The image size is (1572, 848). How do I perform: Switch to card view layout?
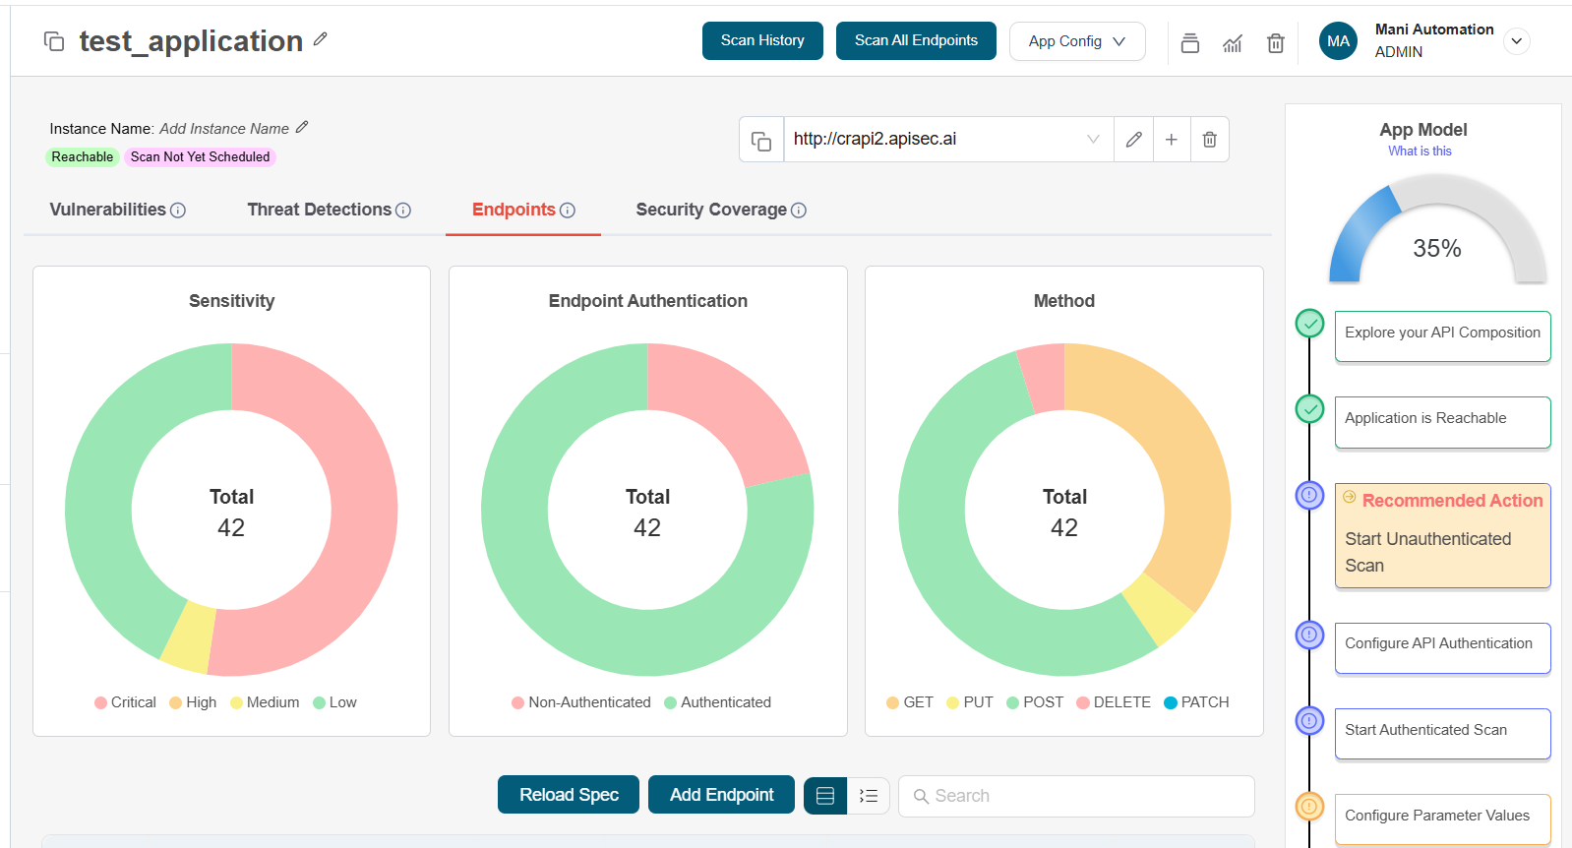(825, 796)
